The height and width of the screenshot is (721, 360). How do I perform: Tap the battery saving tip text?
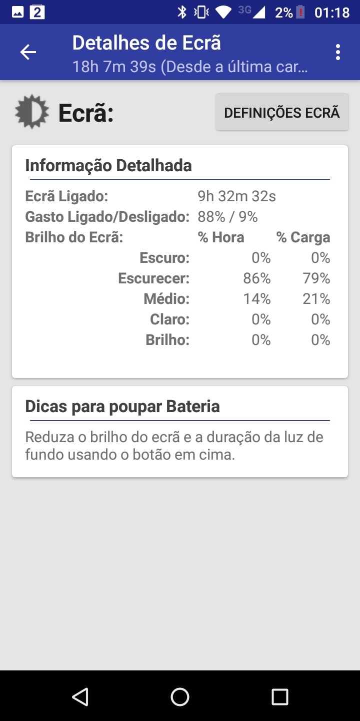pos(174,446)
